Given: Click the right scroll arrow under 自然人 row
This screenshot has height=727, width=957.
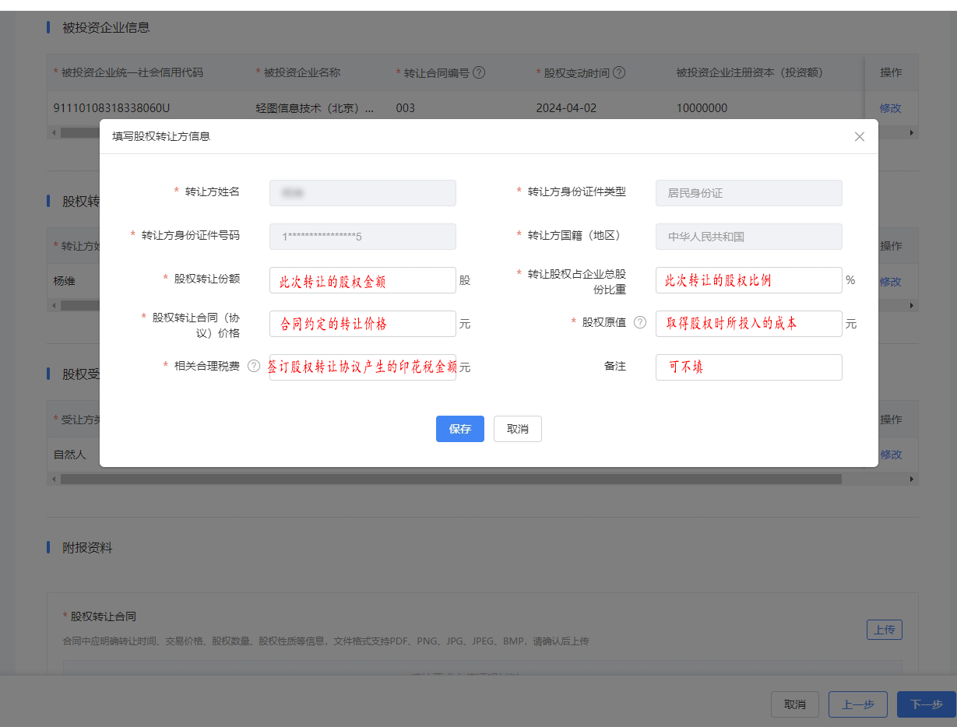Looking at the screenshot, I should click(x=912, y=479).
